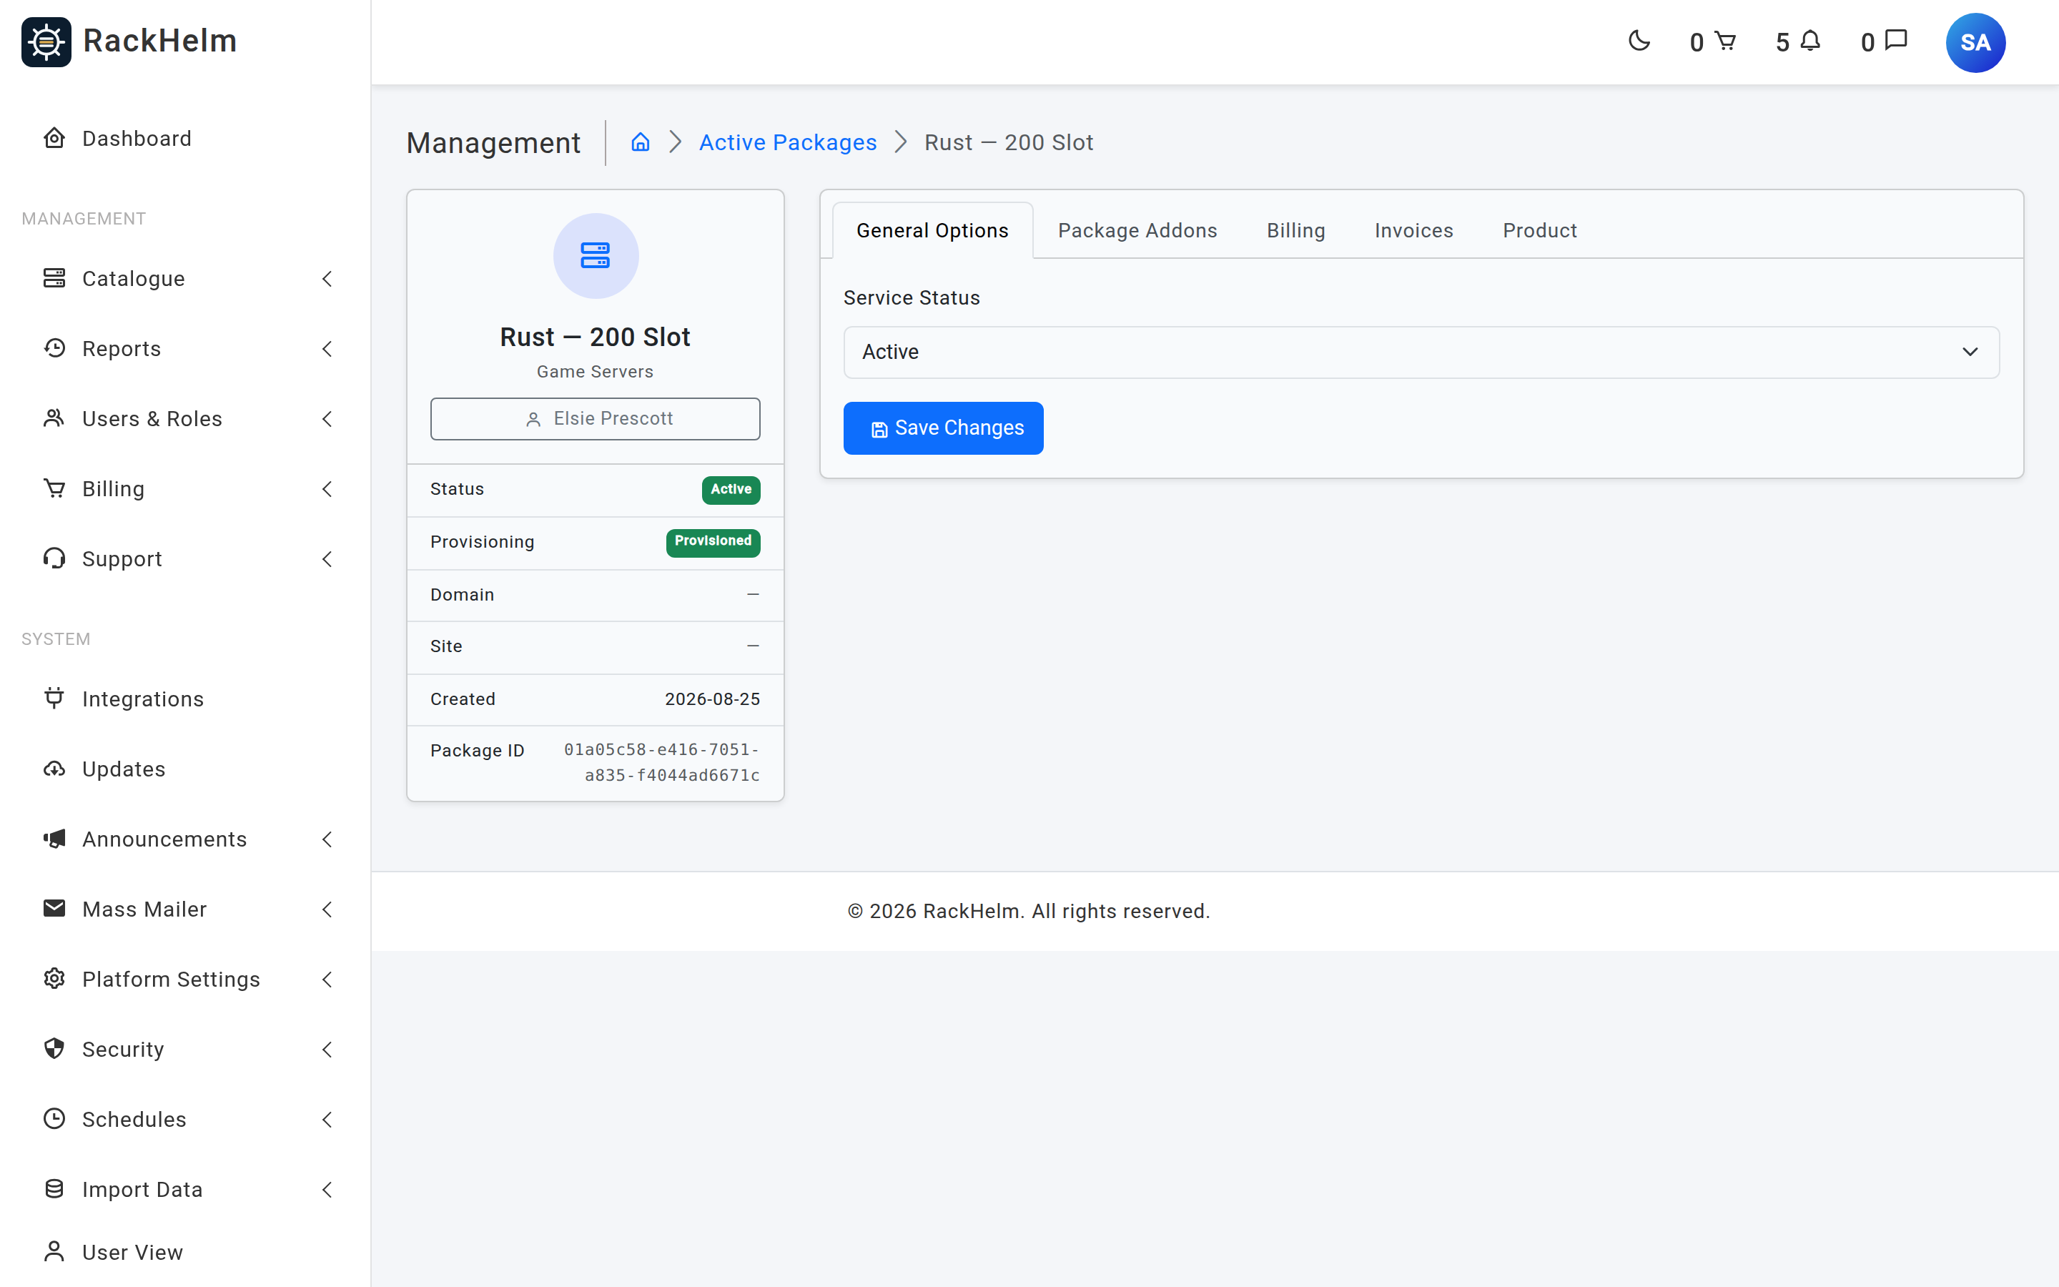Click the Import Data database icon

[x=54, y=1189]
